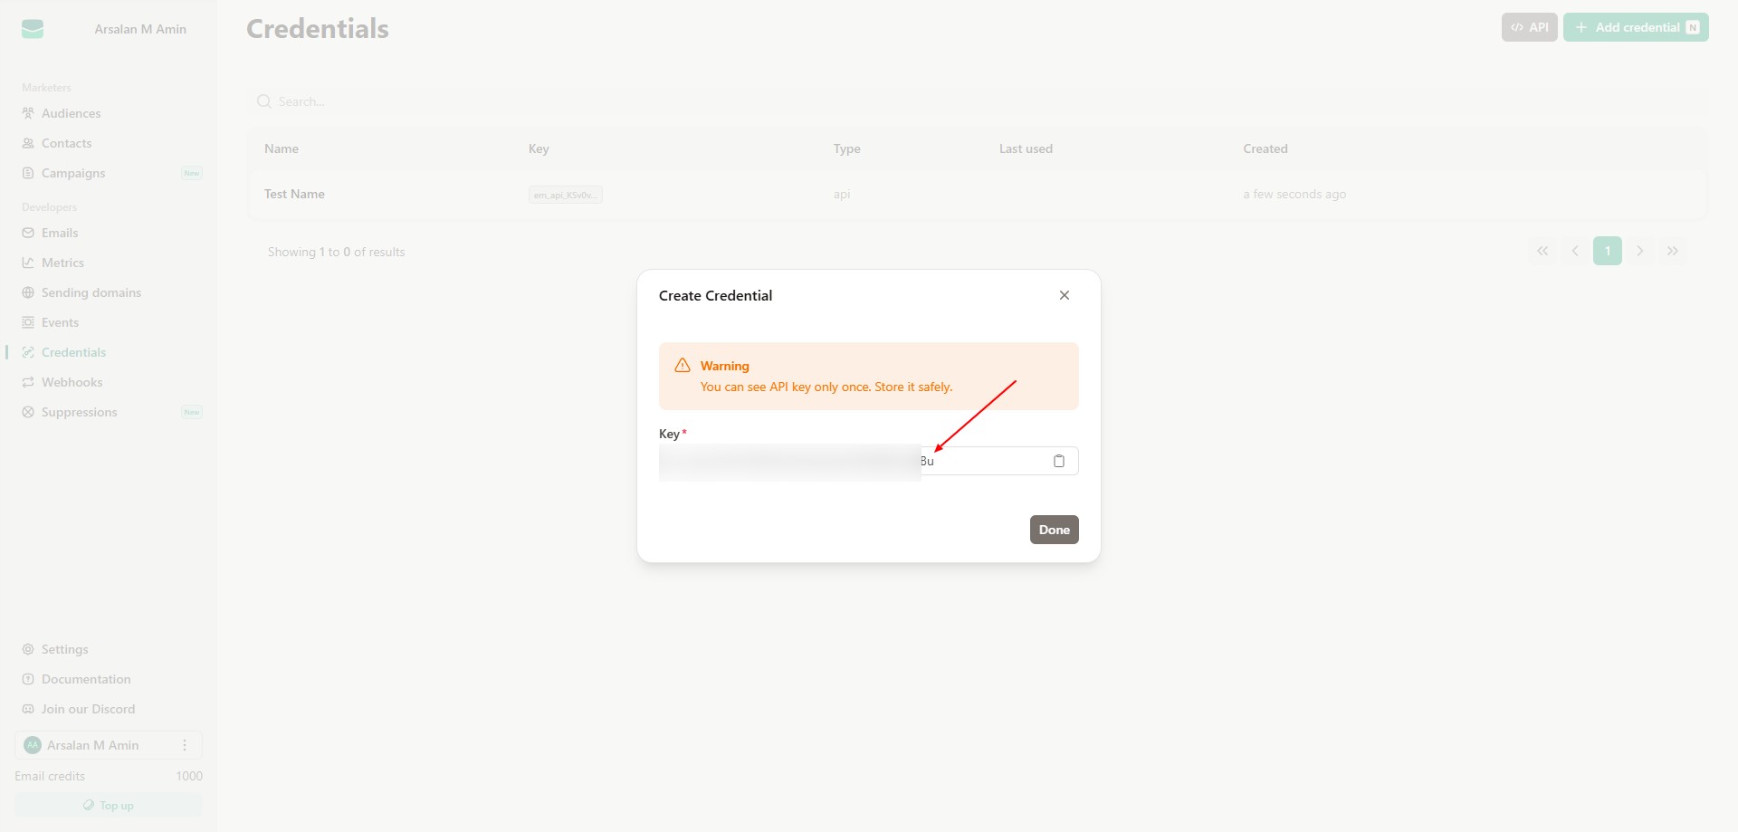Open the Documentation link

pos(86,679)
